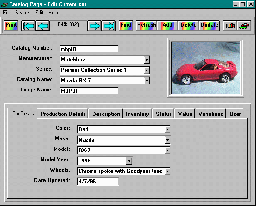Close the Catalog Page window
Screen dimensions: 256x206
point(250,4)
